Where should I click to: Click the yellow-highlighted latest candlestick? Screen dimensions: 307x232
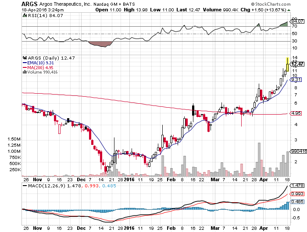pos(287,64)
